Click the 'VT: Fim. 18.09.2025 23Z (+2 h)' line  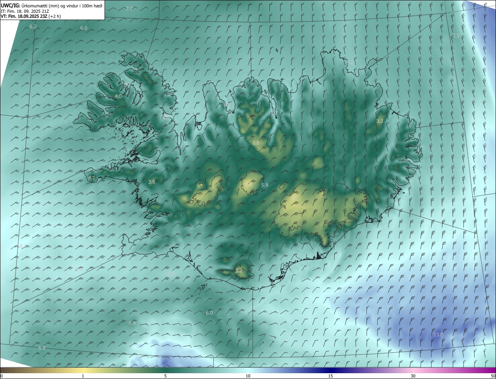[31, 16]
